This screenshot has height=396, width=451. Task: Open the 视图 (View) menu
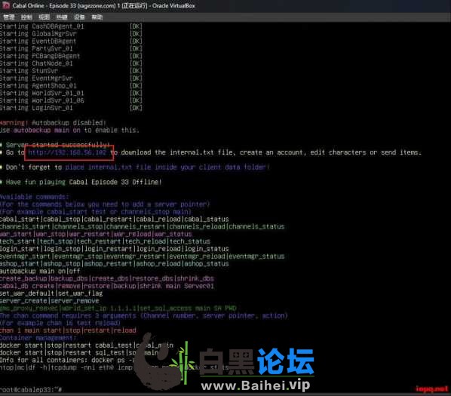tap(44, 17)
